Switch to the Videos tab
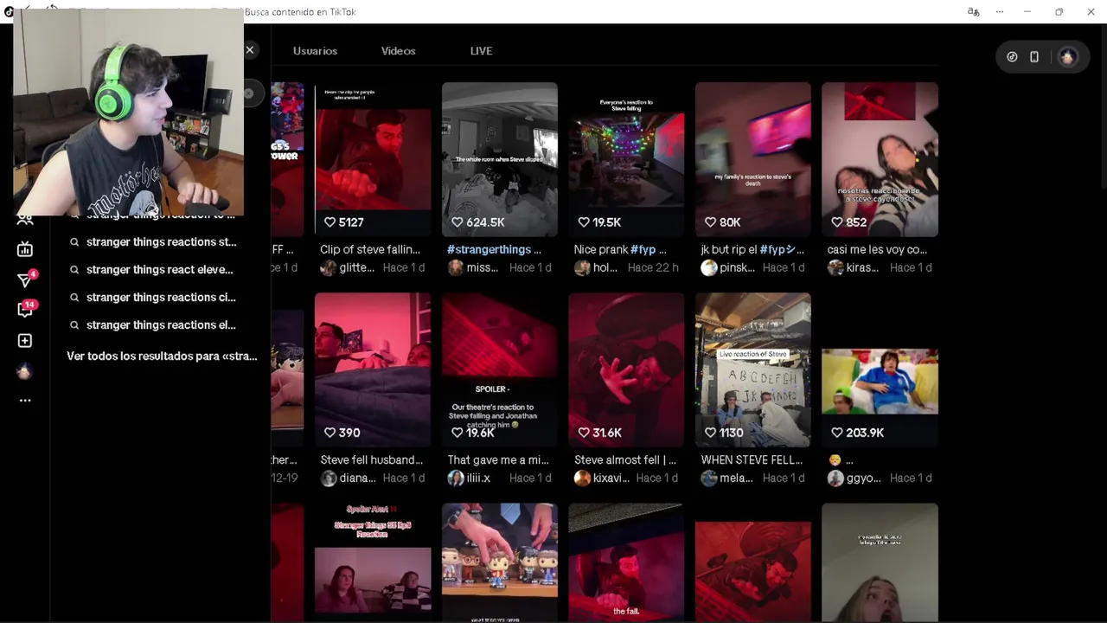Image resolution: width=1107 pixels, height=623 pixels. [398, 51]
